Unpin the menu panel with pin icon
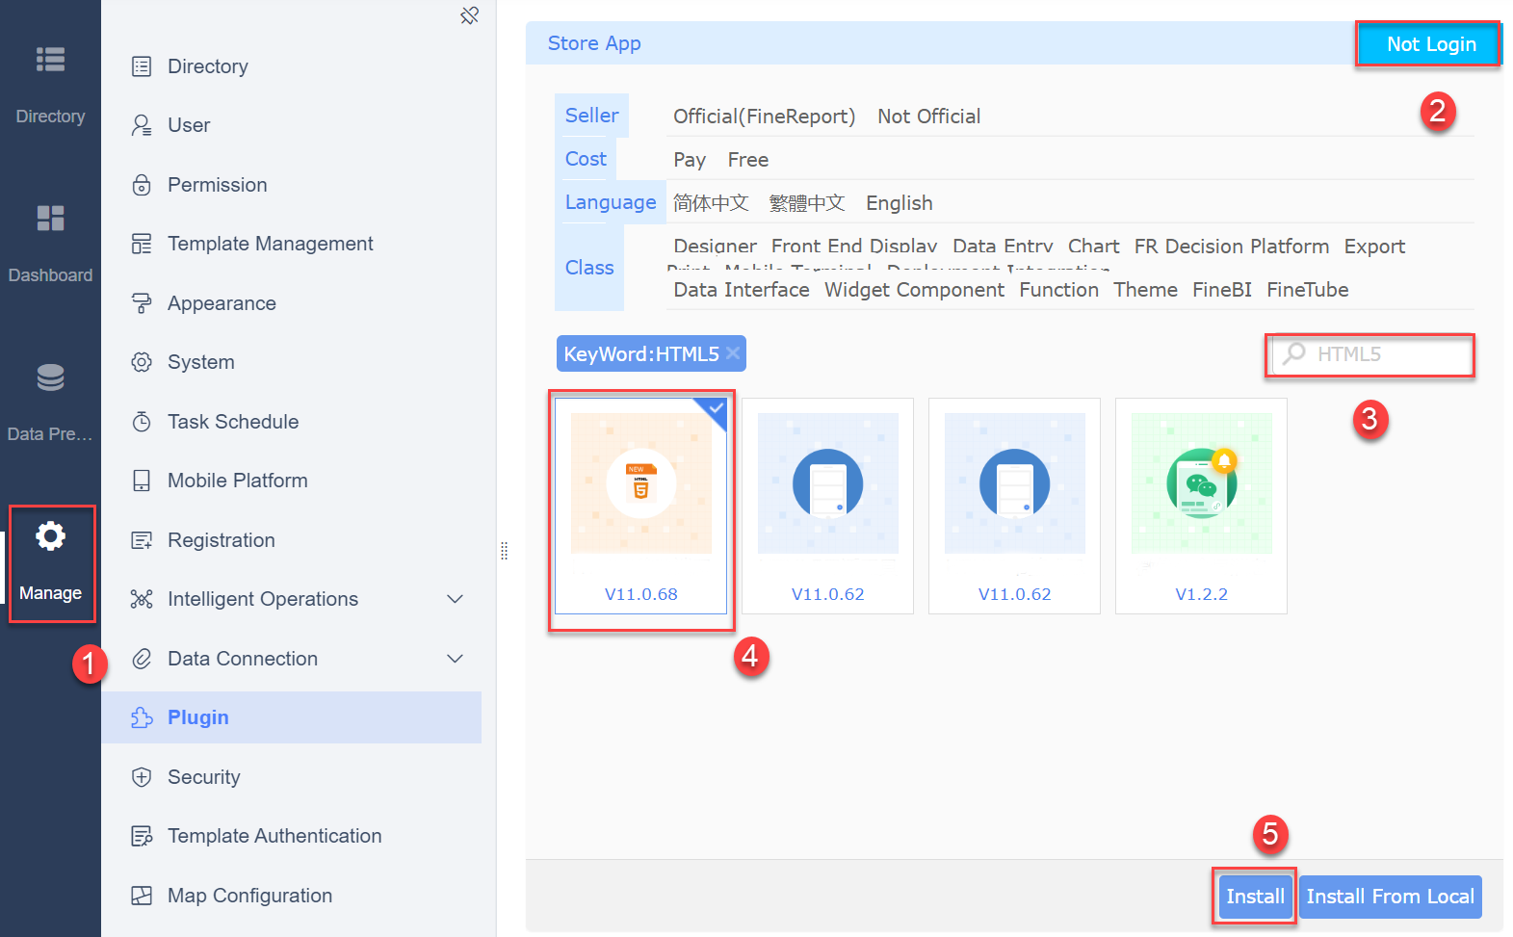Viewport: 1513px width, 937px height. tap(469, 15)
